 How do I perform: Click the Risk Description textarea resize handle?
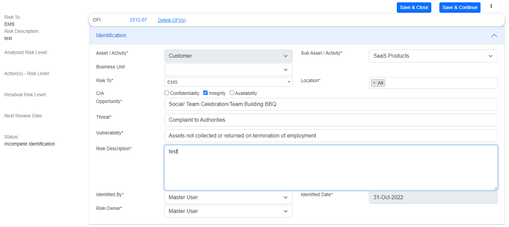click(495, 188)
